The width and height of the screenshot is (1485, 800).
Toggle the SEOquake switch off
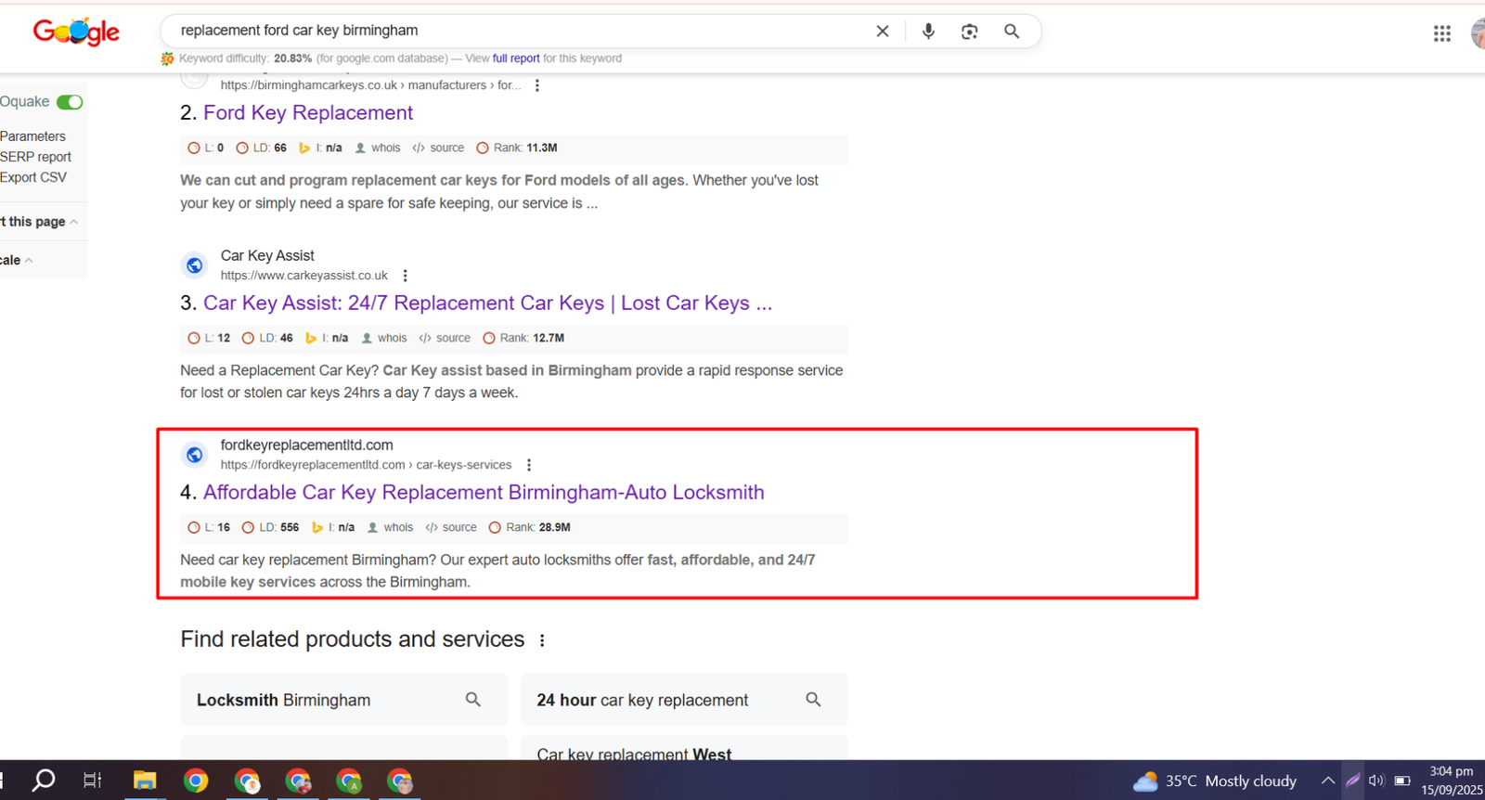pos(70,102)
